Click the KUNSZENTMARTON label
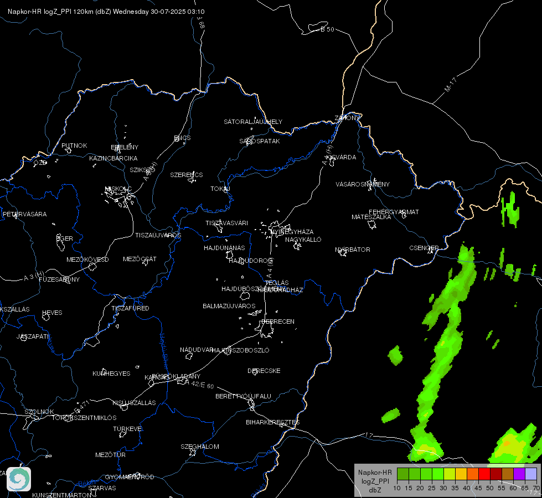The height and width of the screenshot is (498, 542). tap(62, 495)
